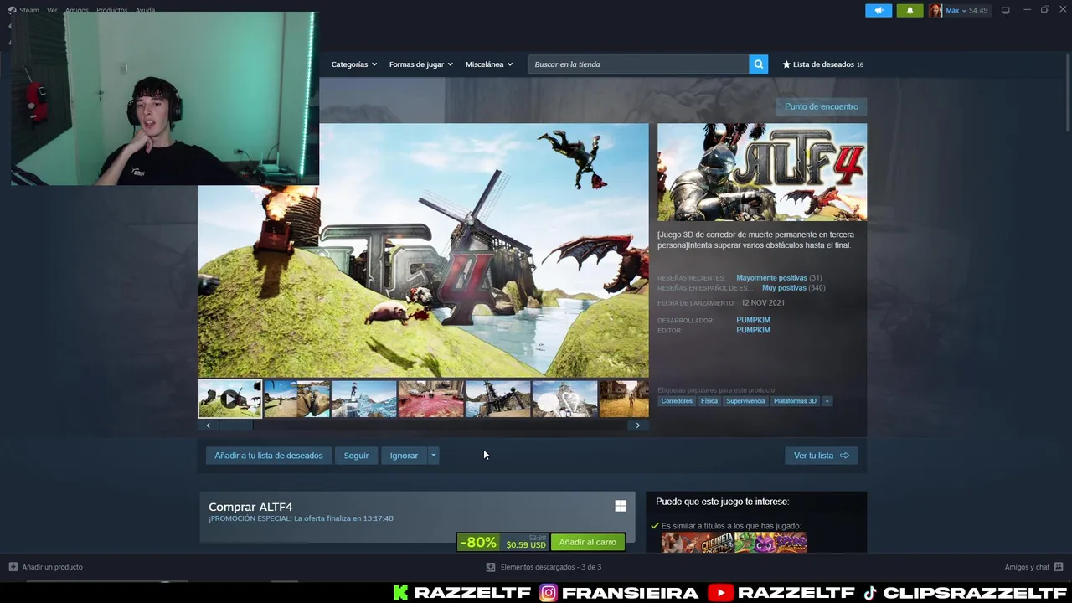The image size is (1072, 603).
Task: Open the green notifications bell
Action: tap(910, 10)
